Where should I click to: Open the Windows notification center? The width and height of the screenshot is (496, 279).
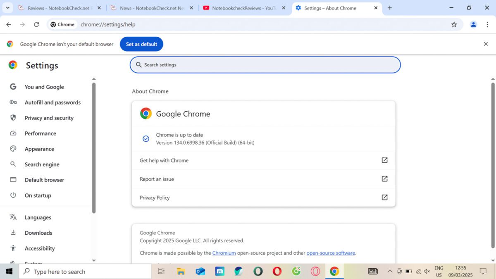pos(483,272)
